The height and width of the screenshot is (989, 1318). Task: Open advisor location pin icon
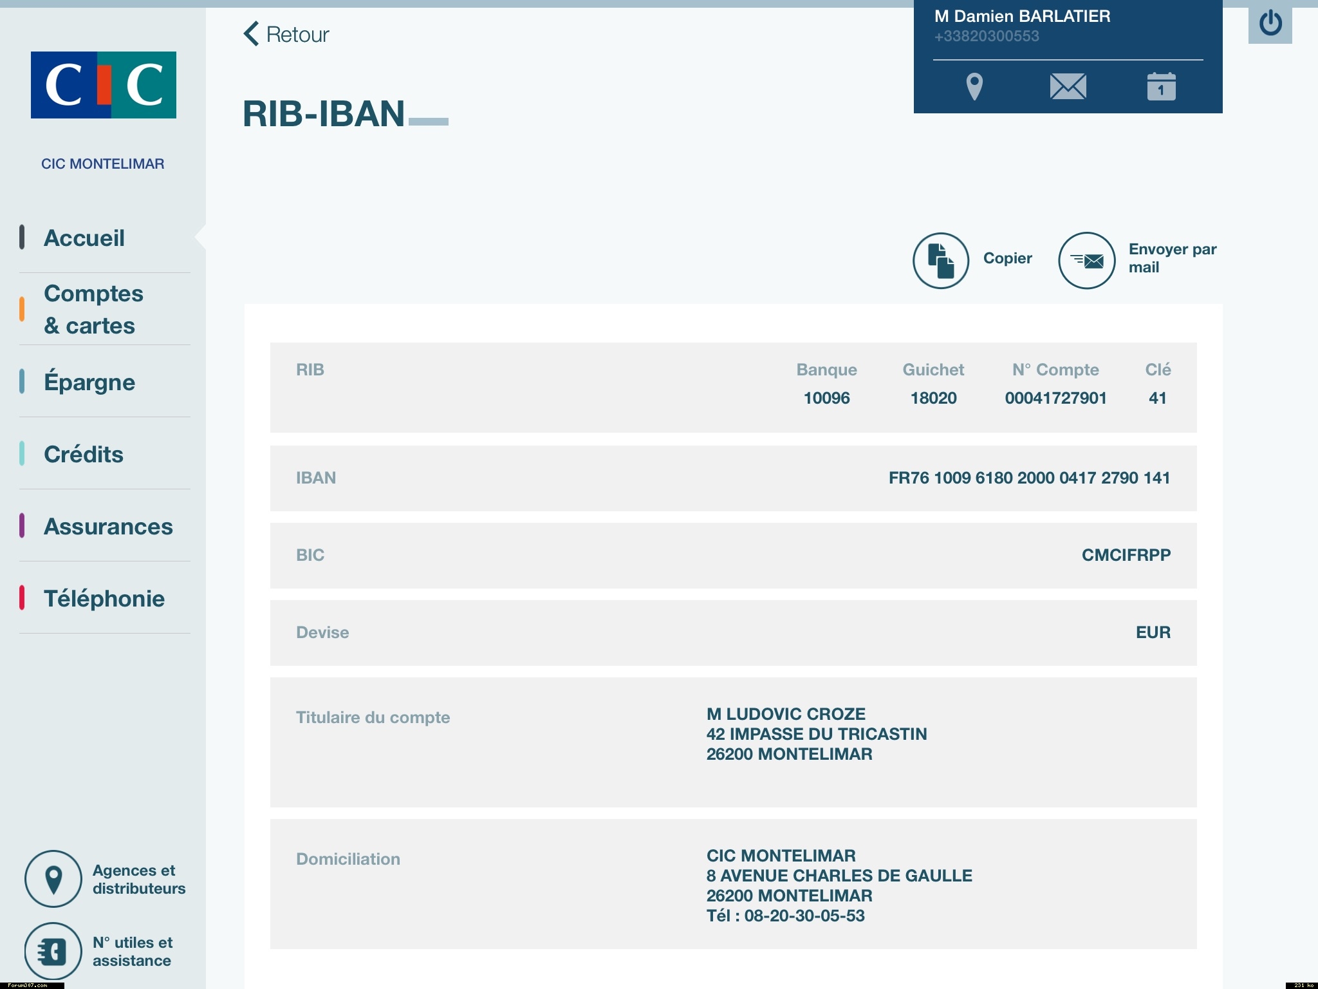point(974,86)
